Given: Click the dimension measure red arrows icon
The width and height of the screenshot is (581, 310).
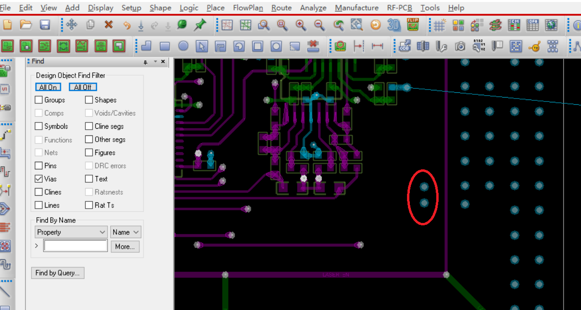Looking at the screenshot, I should (378, 46).
